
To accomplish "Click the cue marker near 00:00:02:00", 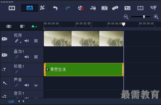I will 91,24.
